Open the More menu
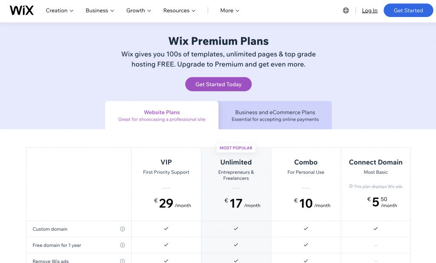 click(x=229, y=11)
